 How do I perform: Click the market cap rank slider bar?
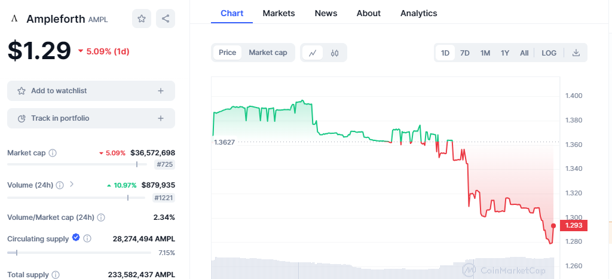[x=77, y=164]
